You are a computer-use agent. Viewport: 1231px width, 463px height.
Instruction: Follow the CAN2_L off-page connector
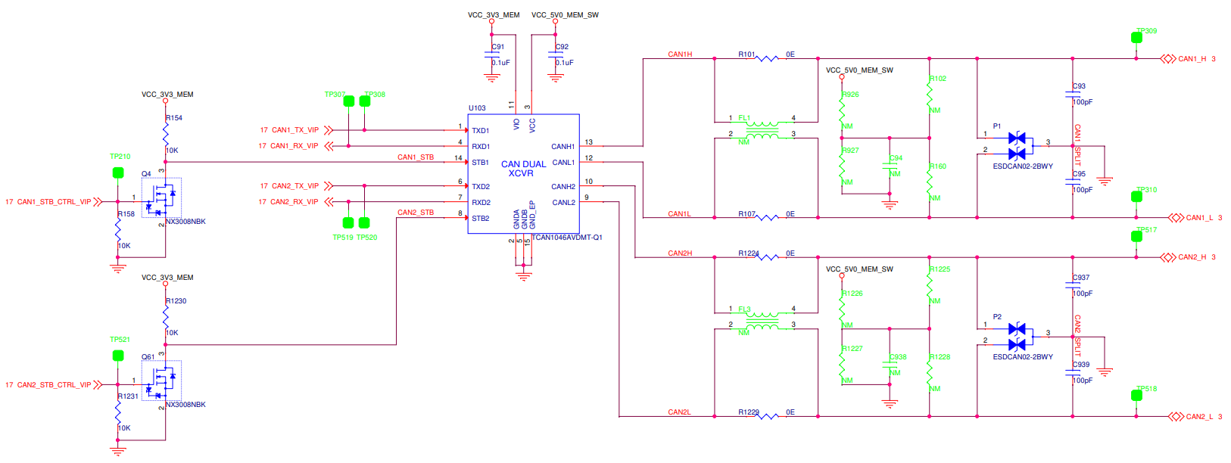point(1176,417)
